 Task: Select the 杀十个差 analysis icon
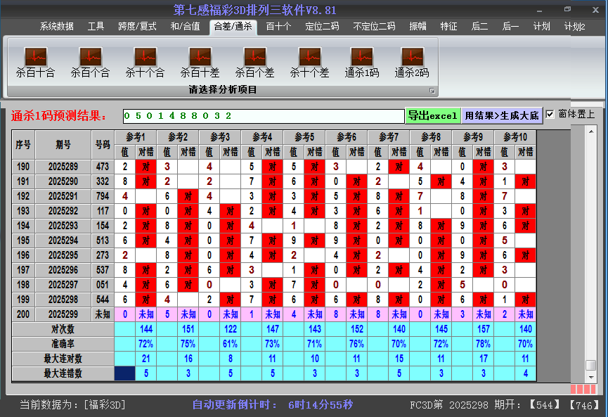[x=309, y=62]
